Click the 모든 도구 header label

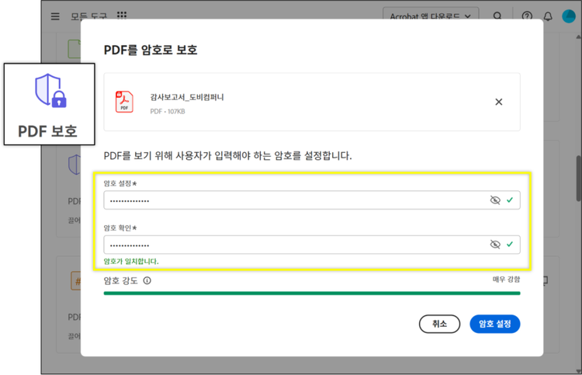tap(88, 16)
